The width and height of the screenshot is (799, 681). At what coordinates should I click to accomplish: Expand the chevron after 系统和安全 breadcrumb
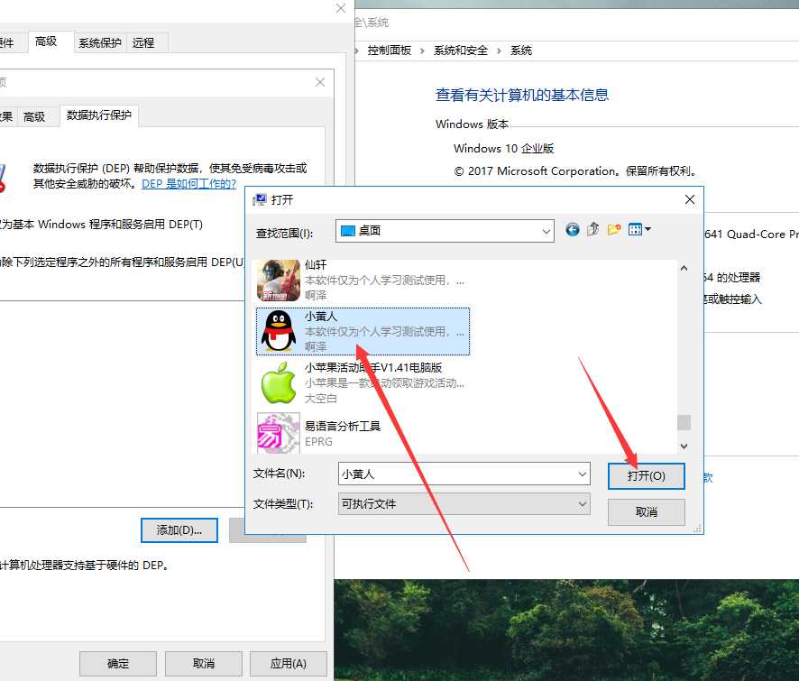(499, 51)
